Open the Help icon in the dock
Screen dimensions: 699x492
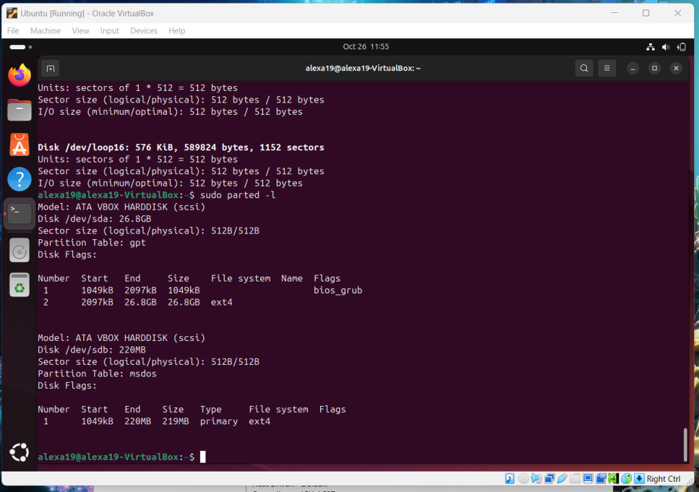pyautogui.click(x=20, y=179)
